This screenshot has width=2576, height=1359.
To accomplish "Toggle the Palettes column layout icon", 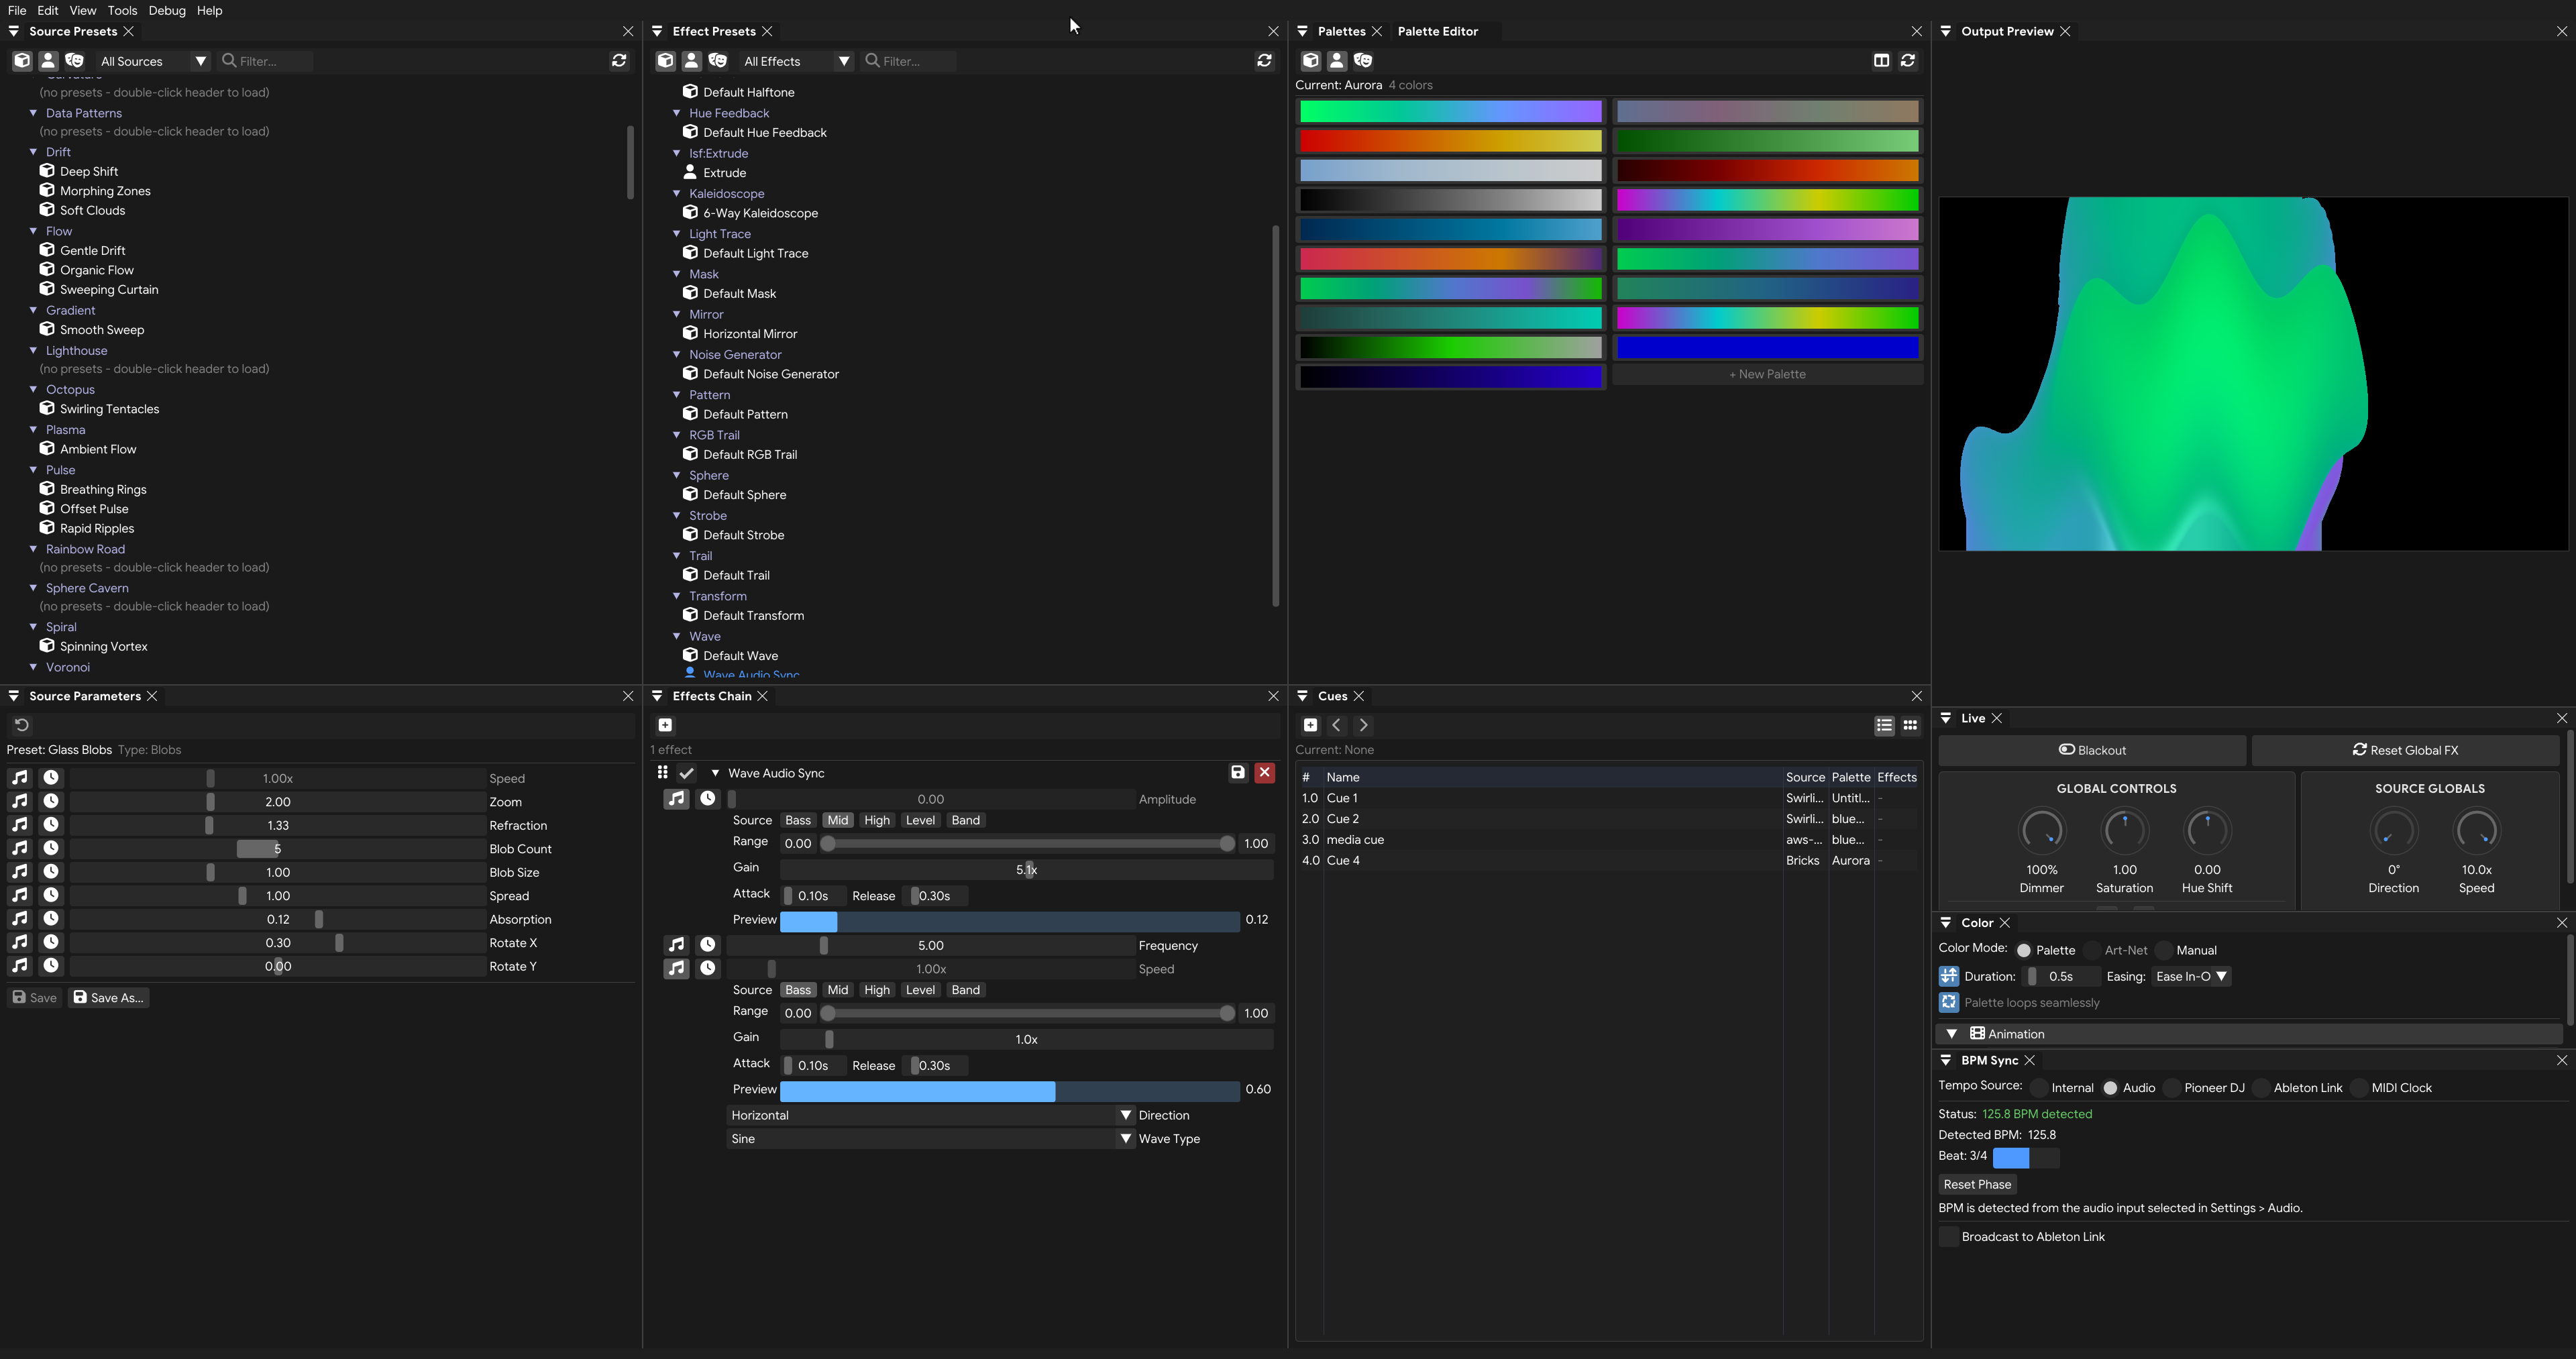I will click(x=1881, y=61).
